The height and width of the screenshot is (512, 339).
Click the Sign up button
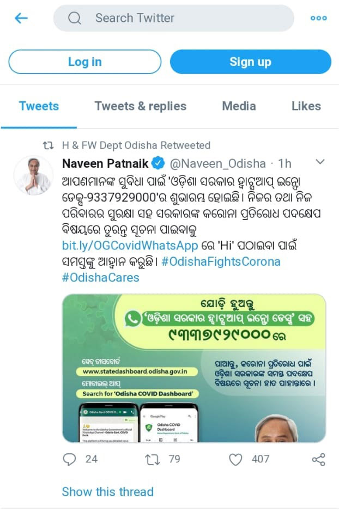[251, 62]
